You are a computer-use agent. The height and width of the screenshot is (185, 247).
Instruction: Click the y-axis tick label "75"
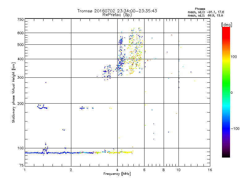click(22, 165)
